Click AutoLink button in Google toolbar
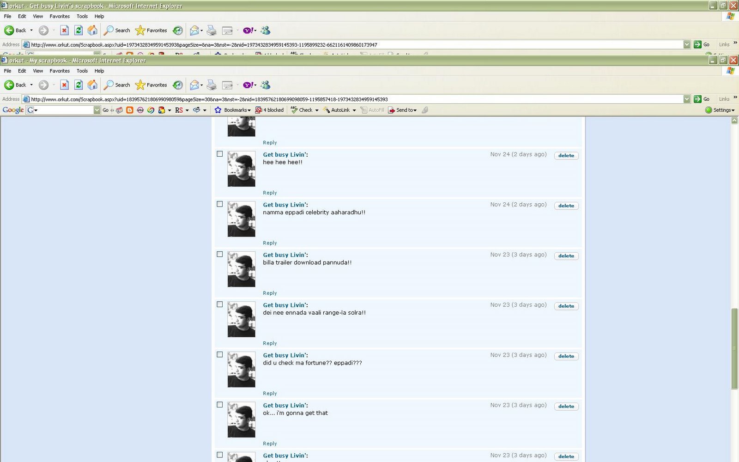The width and height of the screenshot is (739, 462). point(336,110)
